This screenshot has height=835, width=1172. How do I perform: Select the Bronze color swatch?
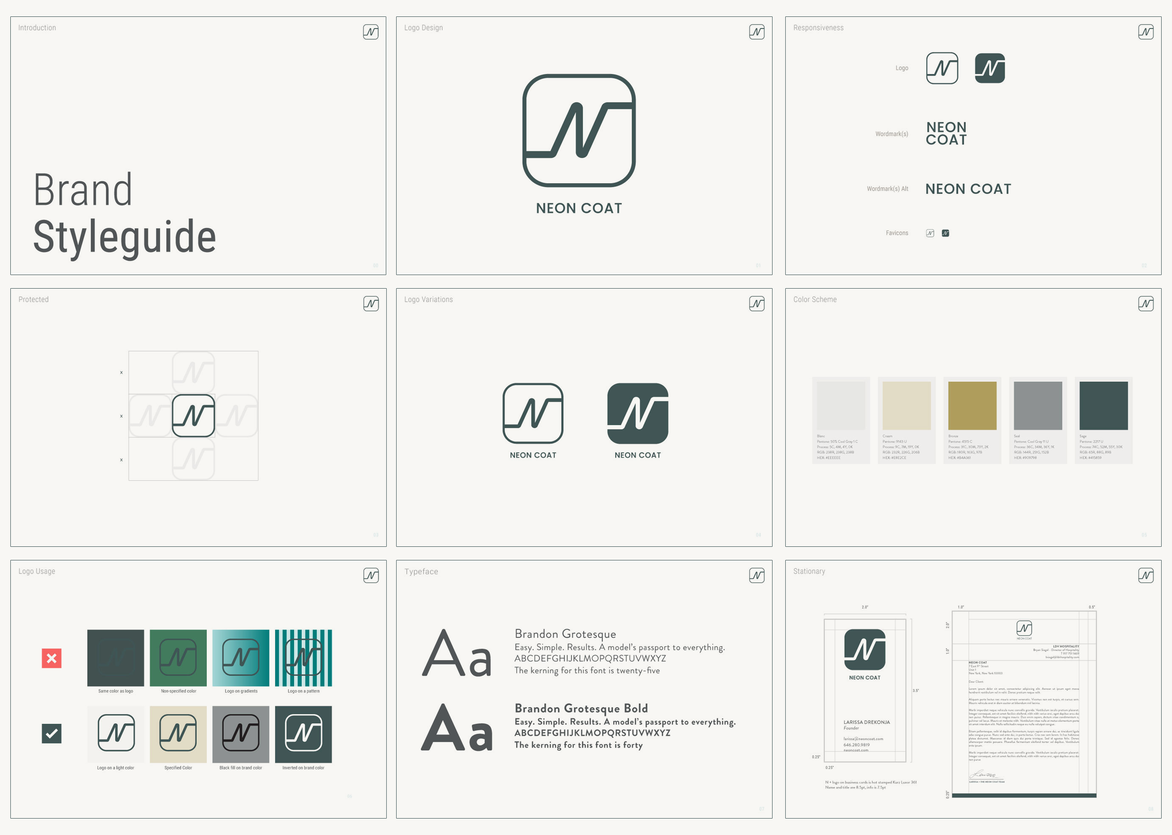pos(972,406)
